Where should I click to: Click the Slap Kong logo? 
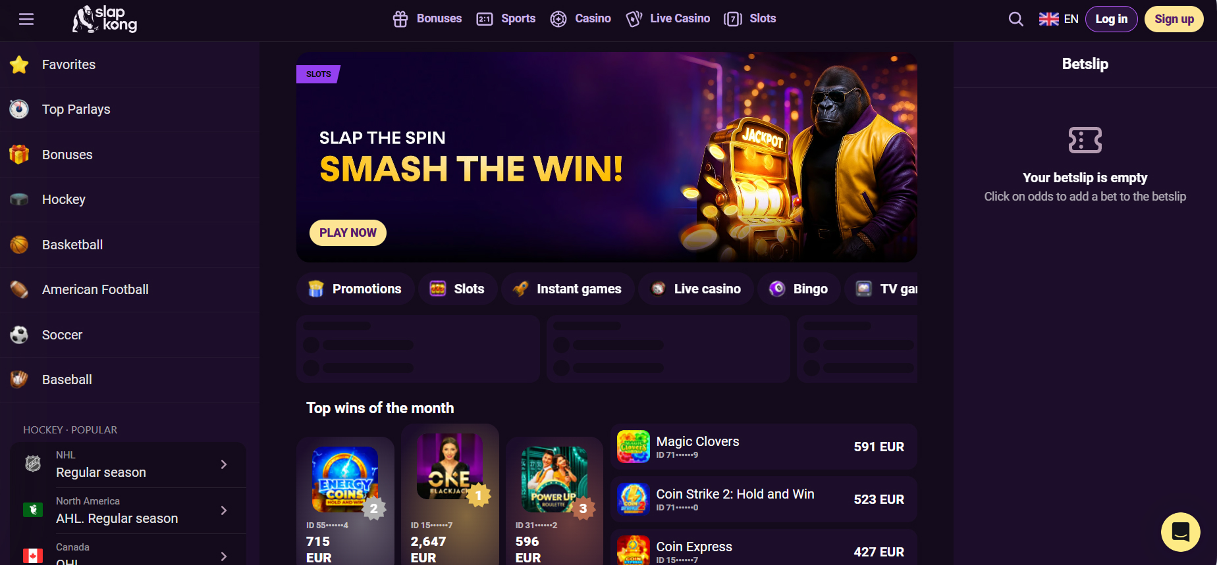pyautogui.click(x=105, y=19)
